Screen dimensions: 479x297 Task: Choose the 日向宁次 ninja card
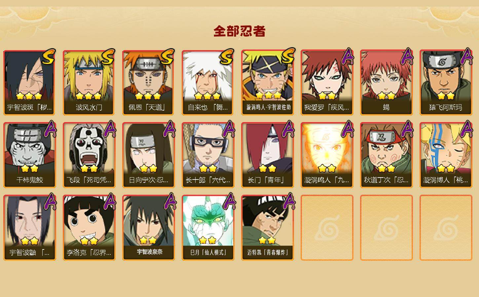tap(149, 155)
